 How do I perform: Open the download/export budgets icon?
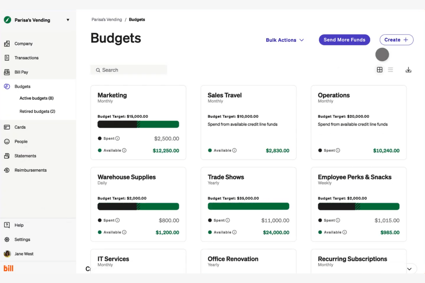point(408,69)
